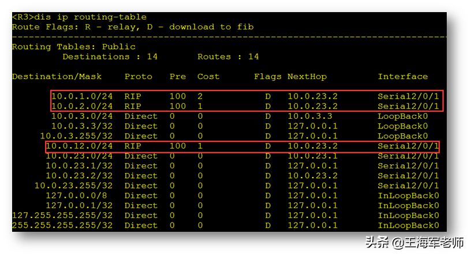The image size is (471, 256).
Task: Select destination 10.0.2.0/24
Action: [x=82, y=106]
